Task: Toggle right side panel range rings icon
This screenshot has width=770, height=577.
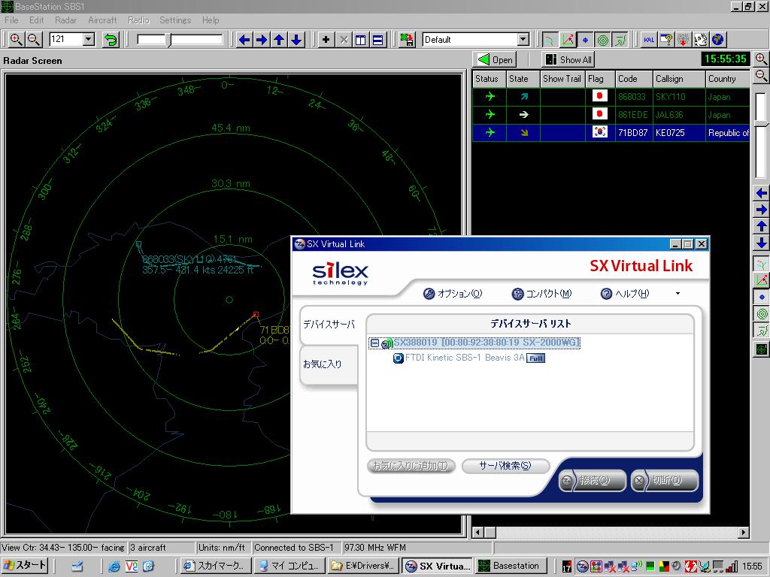Action: tap(762, 313)
